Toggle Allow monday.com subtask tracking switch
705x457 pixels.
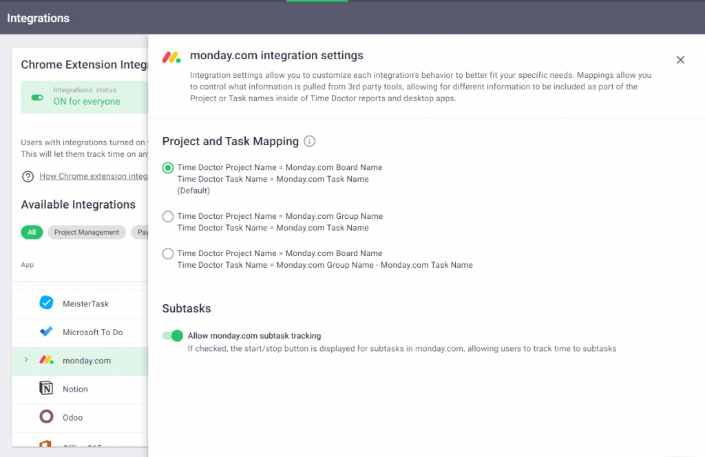(173, 336)
